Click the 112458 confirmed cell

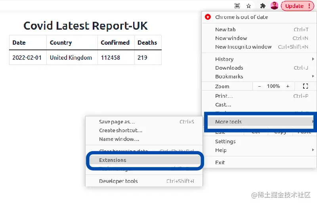[x=116, y=57]
